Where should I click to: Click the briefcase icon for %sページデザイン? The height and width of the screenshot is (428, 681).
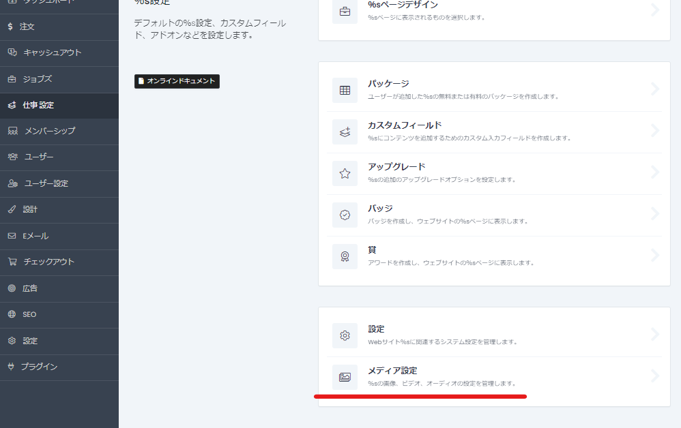click(345, 12)
